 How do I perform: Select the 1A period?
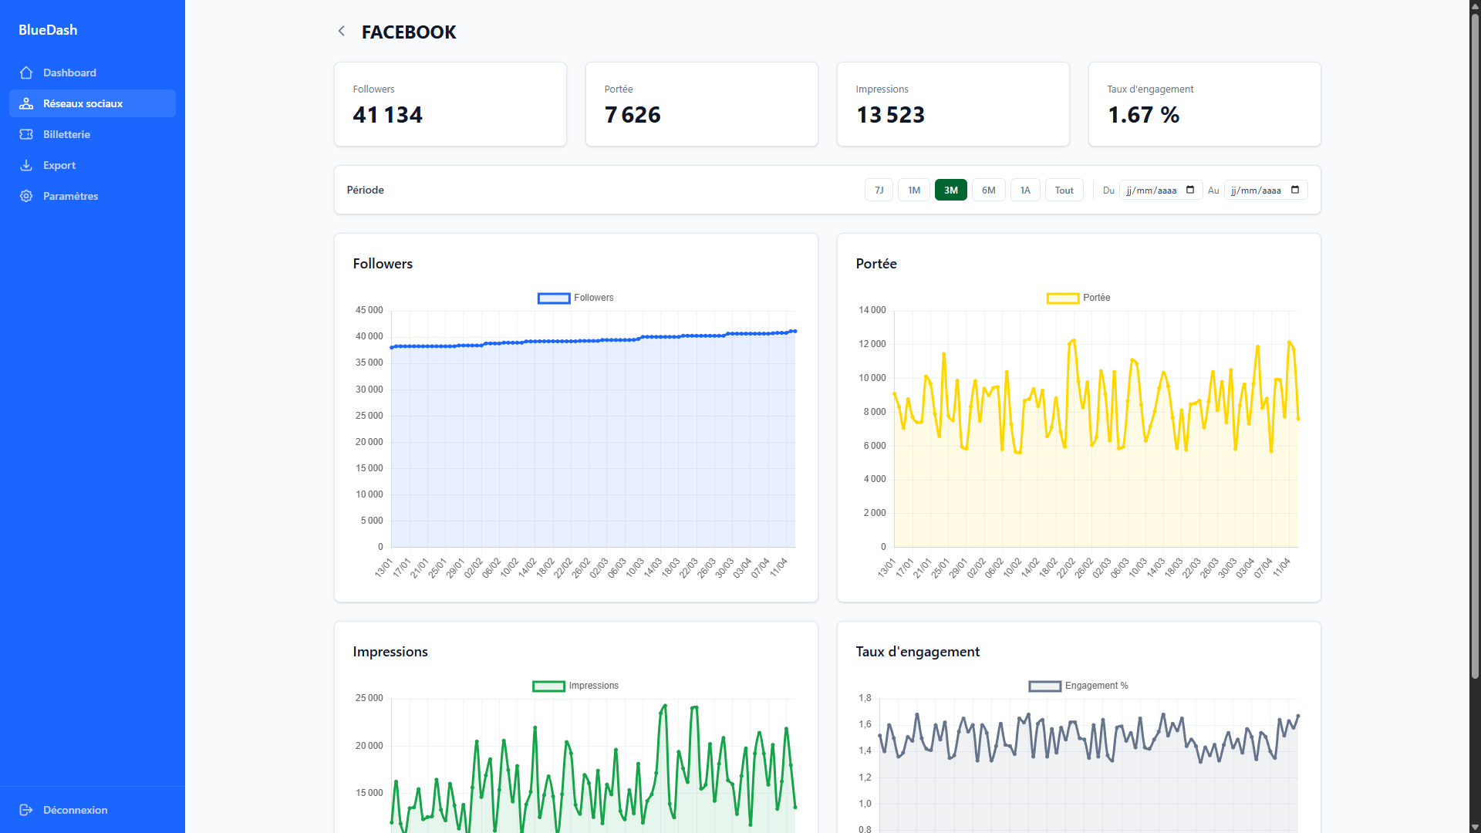click(x=1025, y=190)
